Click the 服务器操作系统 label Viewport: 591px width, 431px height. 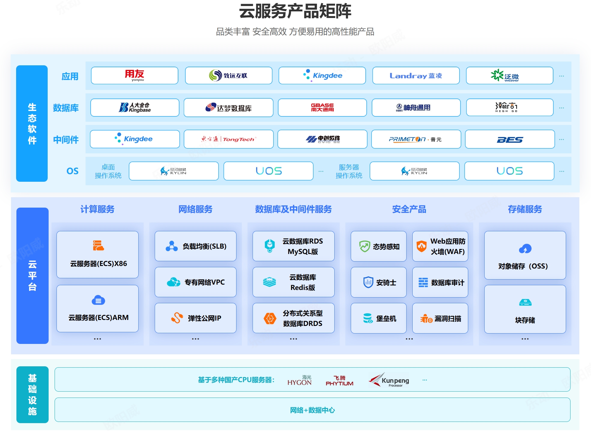(x=349, y=171)
